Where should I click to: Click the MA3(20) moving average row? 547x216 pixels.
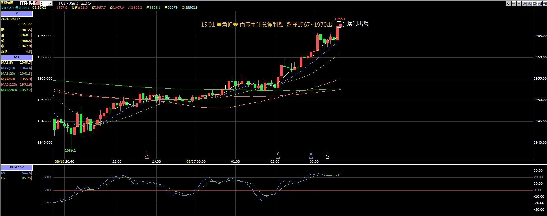pos(17,74)
